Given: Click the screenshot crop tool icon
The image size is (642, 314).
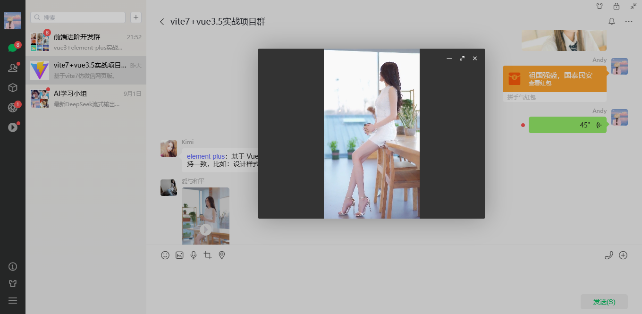Looking at the screenshot, I should pyautogui.click(x=207, y=255).
